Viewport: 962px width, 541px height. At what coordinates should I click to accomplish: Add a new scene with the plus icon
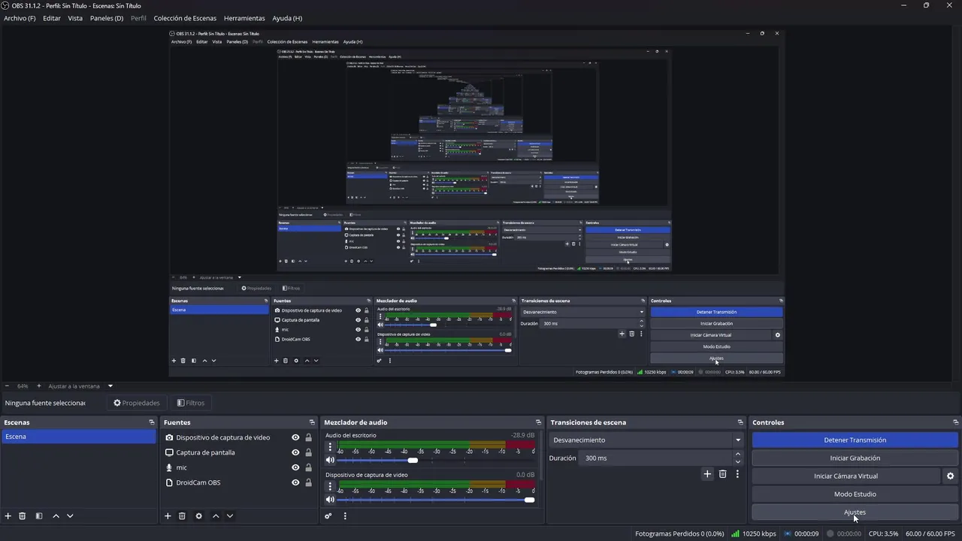click(8, 516)
